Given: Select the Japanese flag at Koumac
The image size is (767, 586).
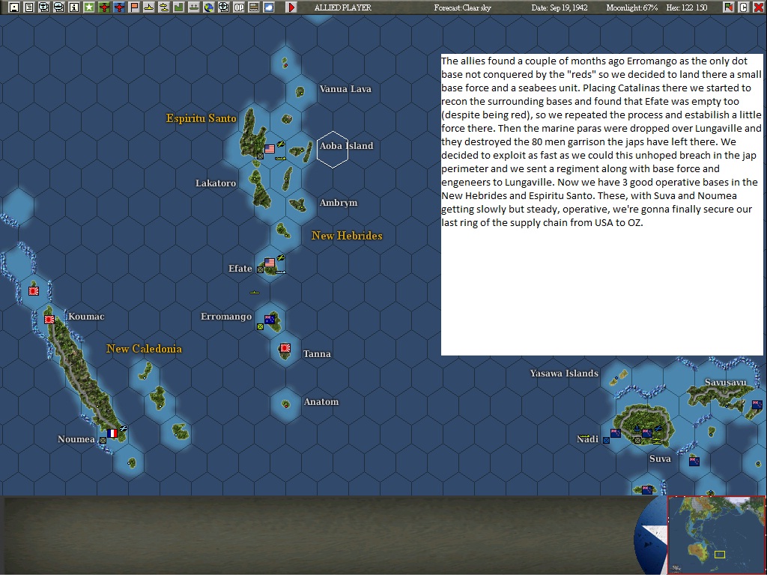Looking at the screenshot, I should click(49, 320).
